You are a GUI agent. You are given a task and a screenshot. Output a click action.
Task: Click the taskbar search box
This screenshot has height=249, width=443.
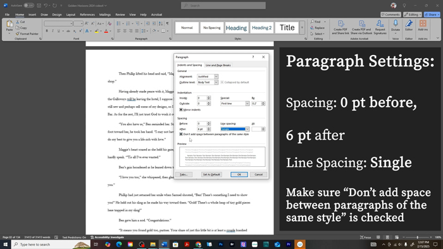click(x=51, y=245)
